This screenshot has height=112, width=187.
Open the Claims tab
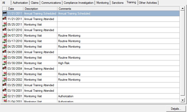pyautogui.click(x=35, y=3)
